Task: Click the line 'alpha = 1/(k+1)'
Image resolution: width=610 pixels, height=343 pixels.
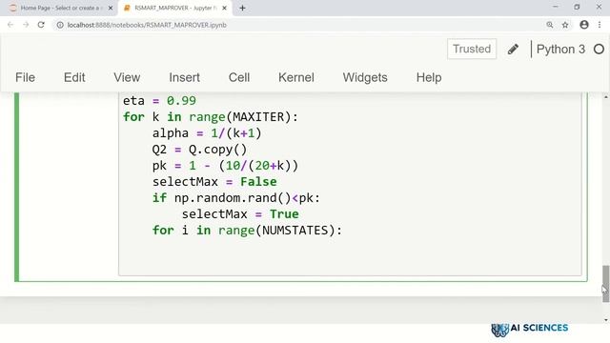Action: (207, 133)
